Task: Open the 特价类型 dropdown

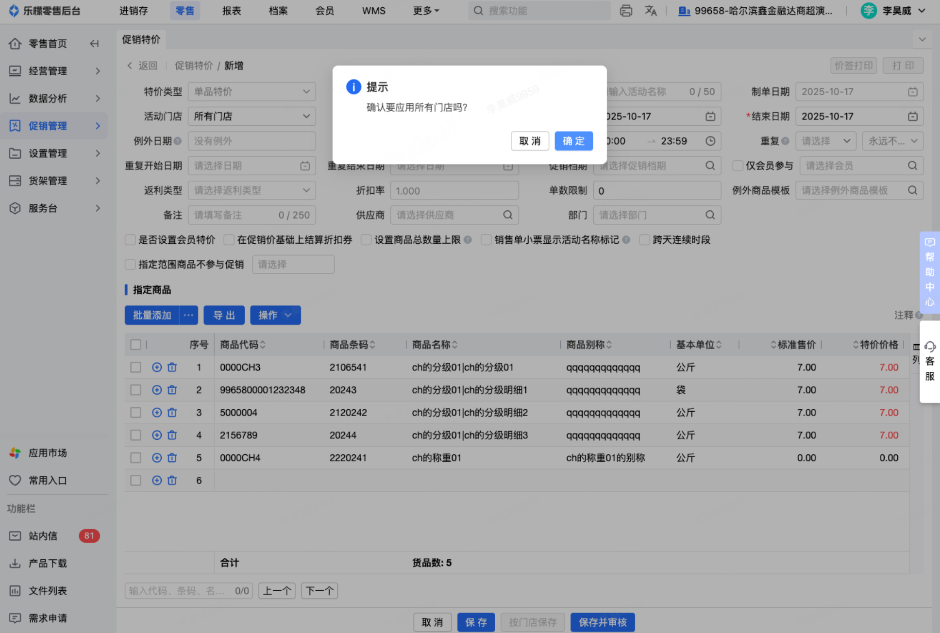Action: coord(252,92)
